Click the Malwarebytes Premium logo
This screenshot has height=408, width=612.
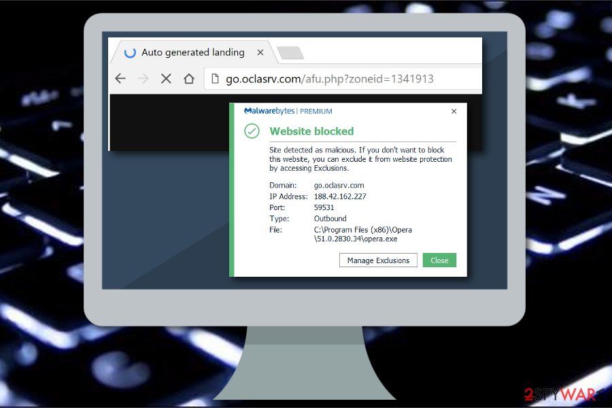coord(288,112)
